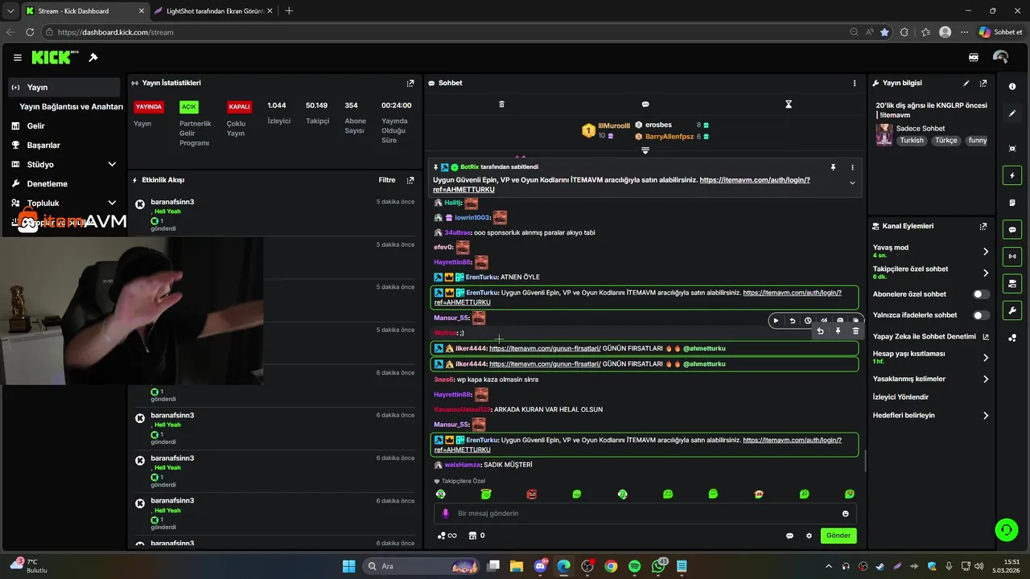Go to Yayın in the sidebar

click(64, 87)
